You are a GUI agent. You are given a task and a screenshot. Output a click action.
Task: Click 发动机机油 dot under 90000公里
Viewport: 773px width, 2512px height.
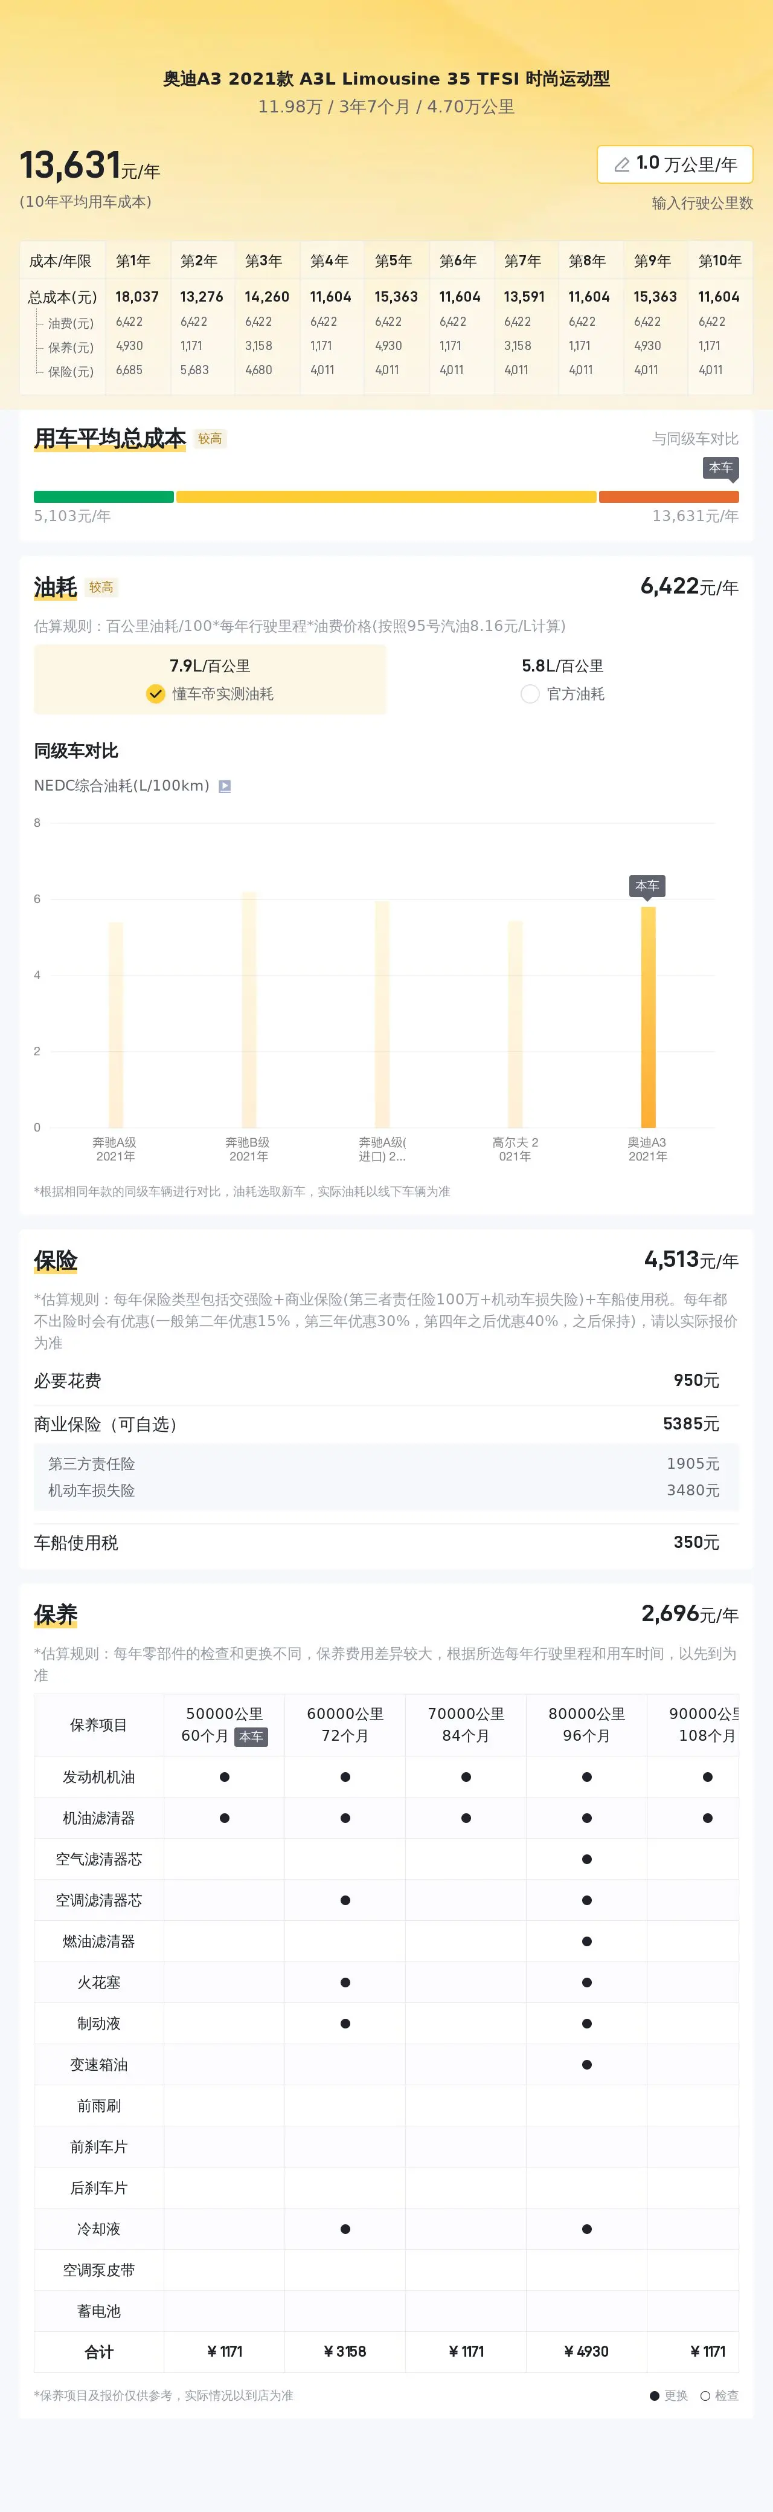pos(708,1777)
